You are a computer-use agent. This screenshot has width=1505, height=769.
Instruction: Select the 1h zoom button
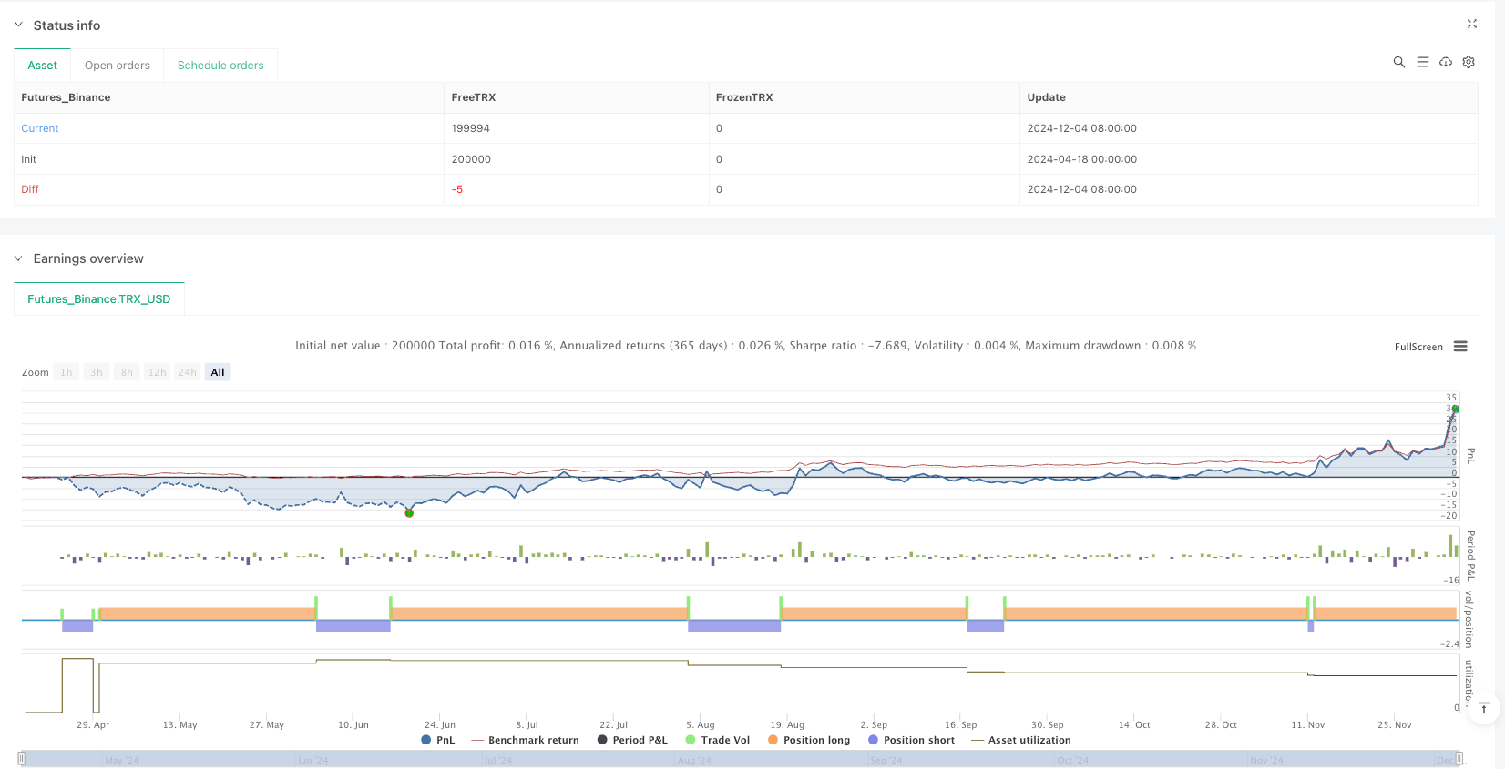click(67, 372)
